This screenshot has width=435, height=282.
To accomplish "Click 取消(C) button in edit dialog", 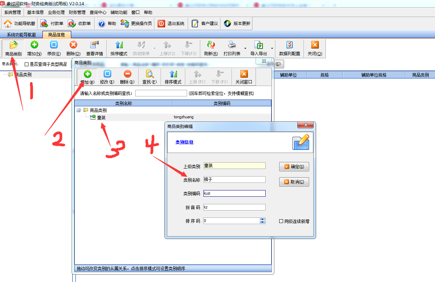I will (294, 182).
